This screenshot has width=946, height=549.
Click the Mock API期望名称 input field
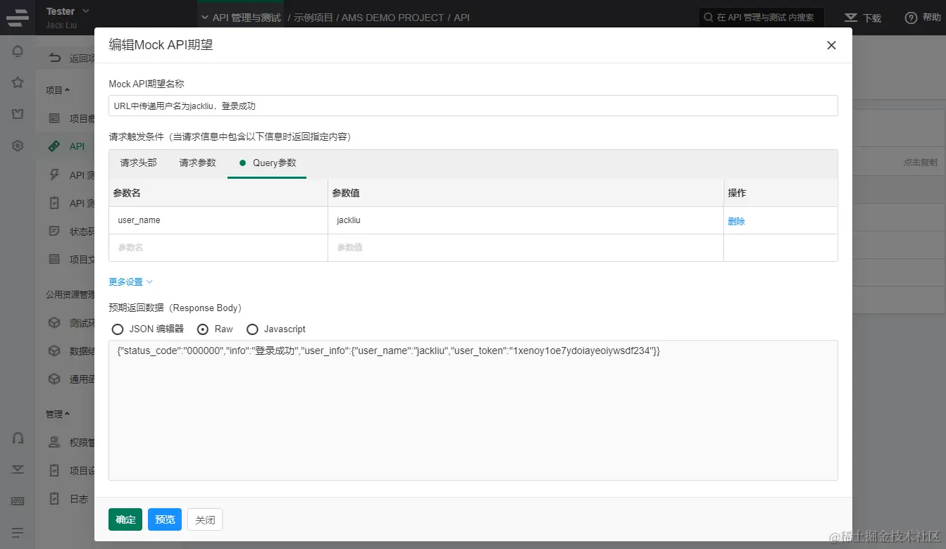click(x=473, y=106)
